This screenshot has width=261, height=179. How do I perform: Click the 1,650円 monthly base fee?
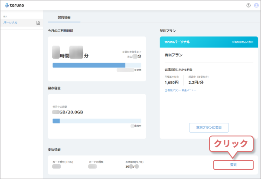171,83
